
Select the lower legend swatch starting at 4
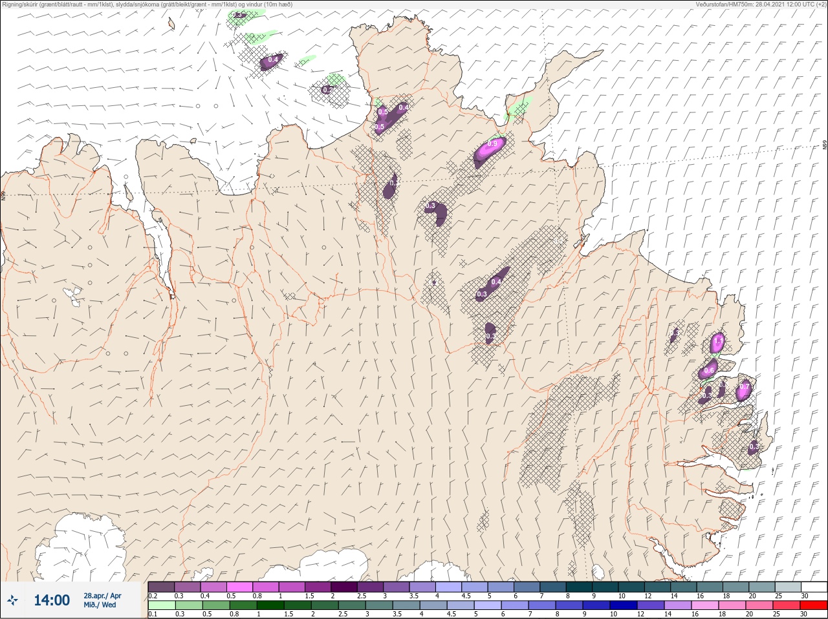coord(433,605)
